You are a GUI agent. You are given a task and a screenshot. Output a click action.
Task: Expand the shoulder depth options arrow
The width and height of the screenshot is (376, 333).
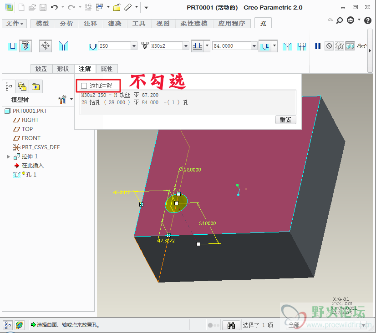click(274, 45)
